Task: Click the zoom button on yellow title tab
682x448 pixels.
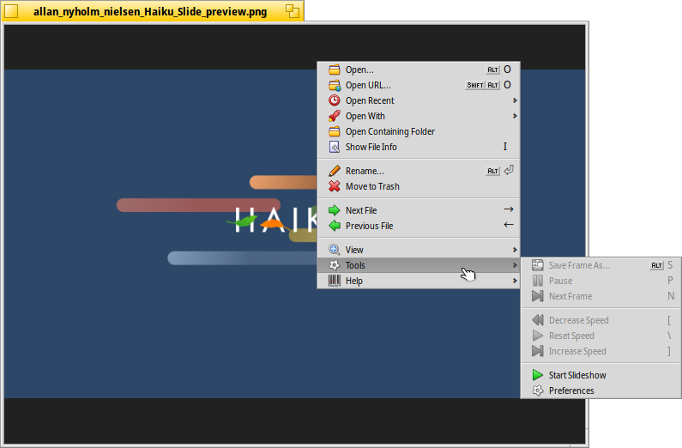Action: click(293, 11)
